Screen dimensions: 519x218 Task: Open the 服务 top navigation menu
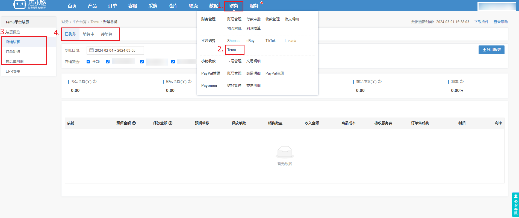click(x=254, y=6)
